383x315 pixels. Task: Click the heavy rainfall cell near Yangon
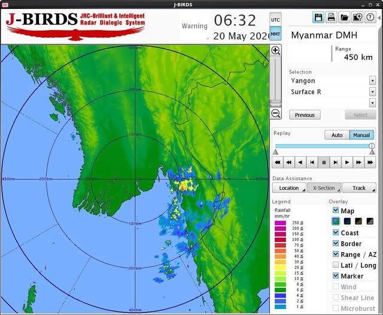(184, 186)
